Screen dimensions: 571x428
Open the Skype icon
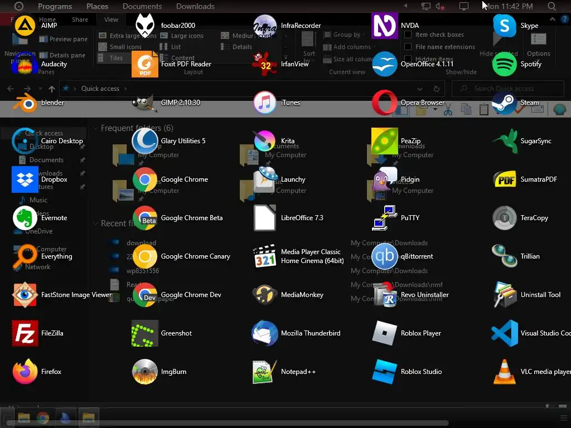504,26
